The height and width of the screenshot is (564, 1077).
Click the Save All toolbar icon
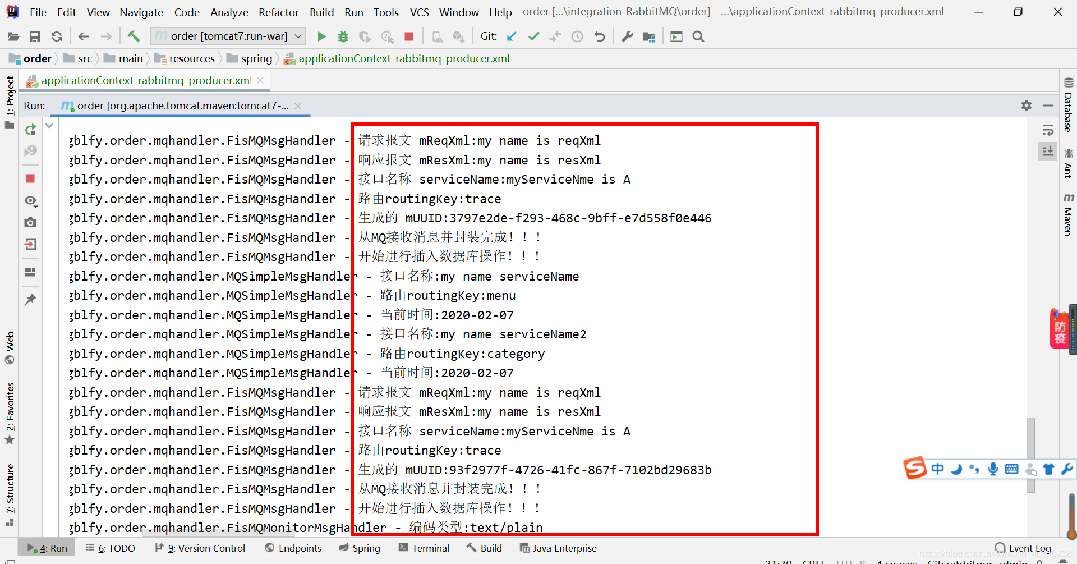click(x=35, y=36)
